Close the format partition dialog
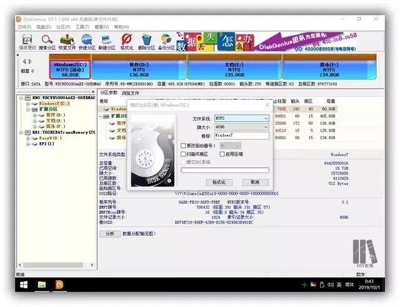Viewport: 400px width, 307px height. (267, 105)
